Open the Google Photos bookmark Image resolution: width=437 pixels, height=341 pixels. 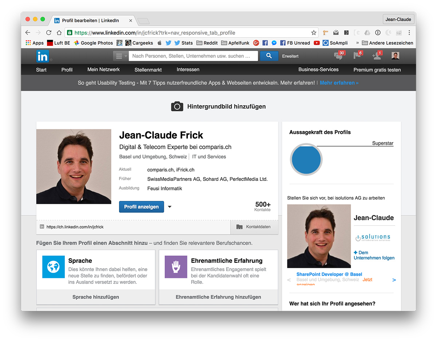[x=93, y=43]
